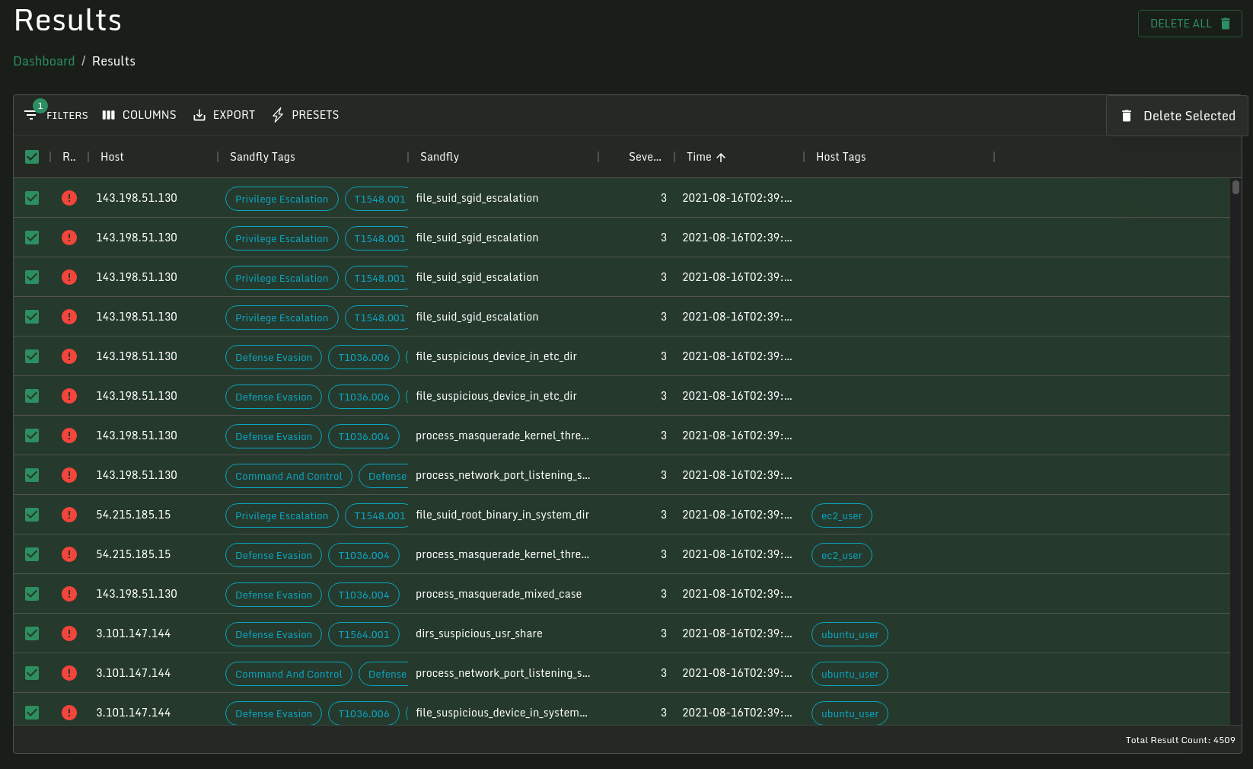Click the process_masquerade_mixed_case sandfly name
The width and height of the screenshot is (1253, 769).
[499, 594]
